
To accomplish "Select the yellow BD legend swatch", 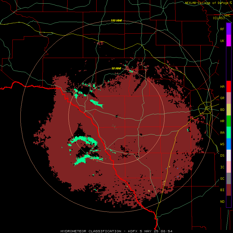I will coord(229,110).
